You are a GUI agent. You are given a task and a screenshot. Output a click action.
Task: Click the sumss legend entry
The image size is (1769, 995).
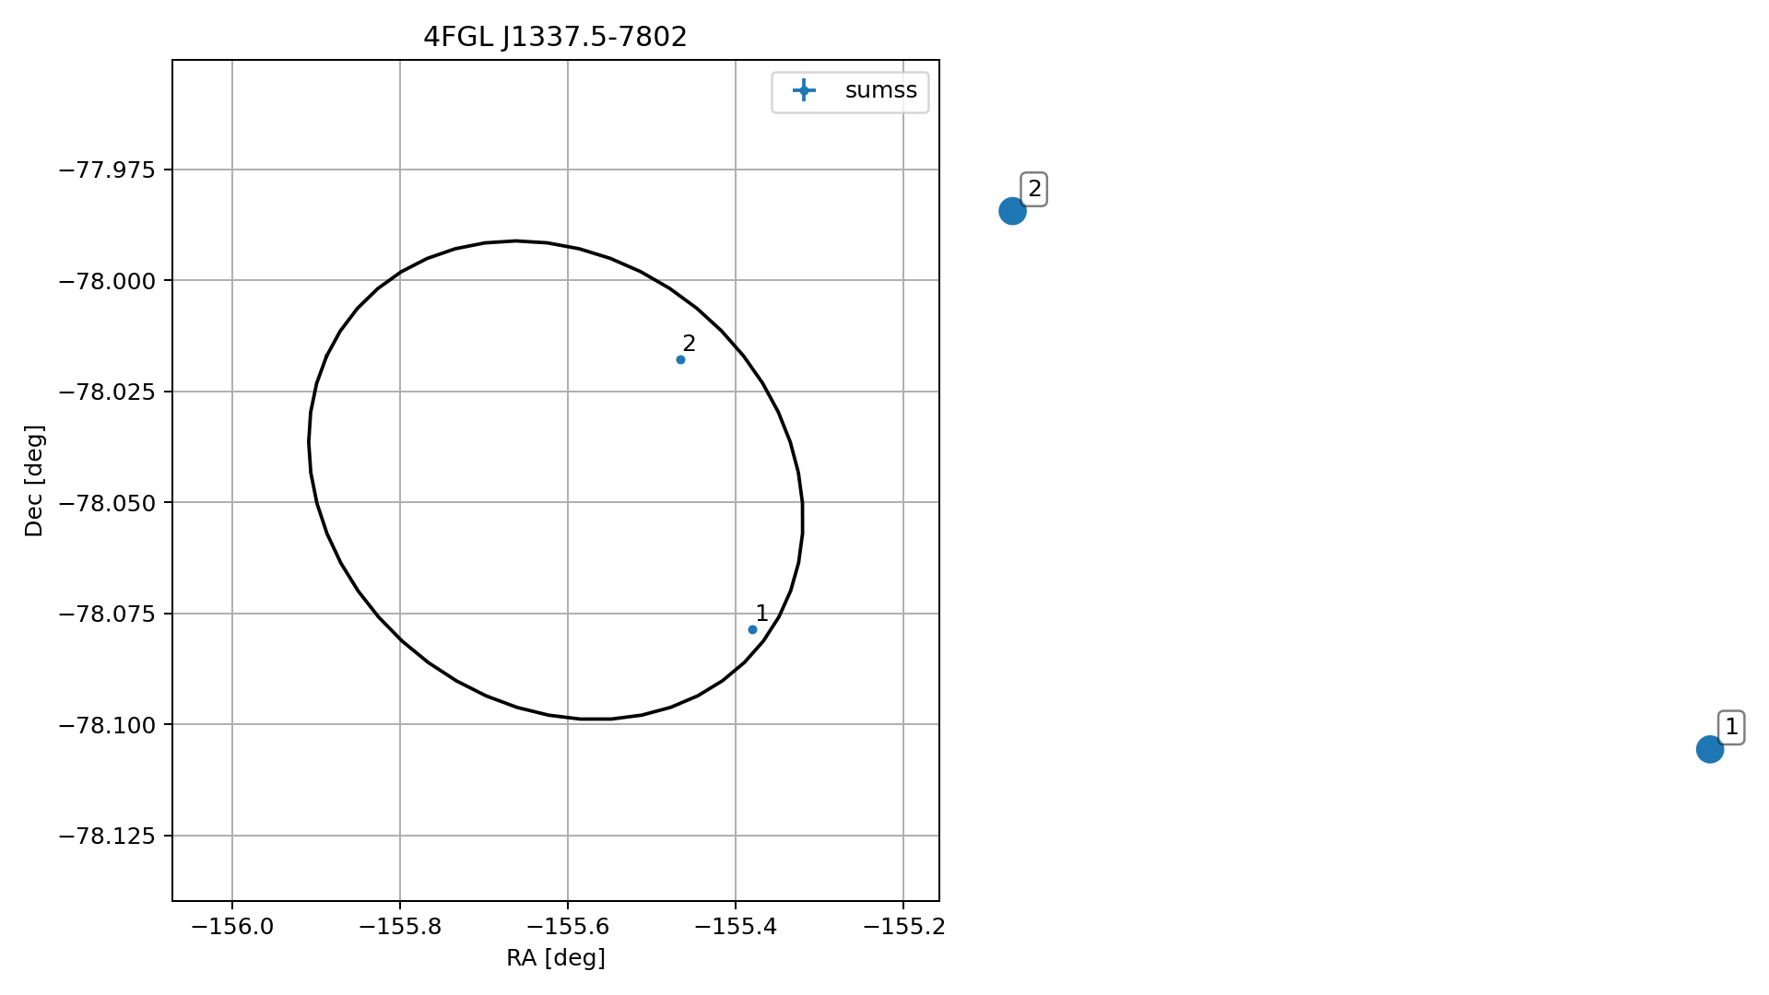pyautogui.click(x=850, y=90)
